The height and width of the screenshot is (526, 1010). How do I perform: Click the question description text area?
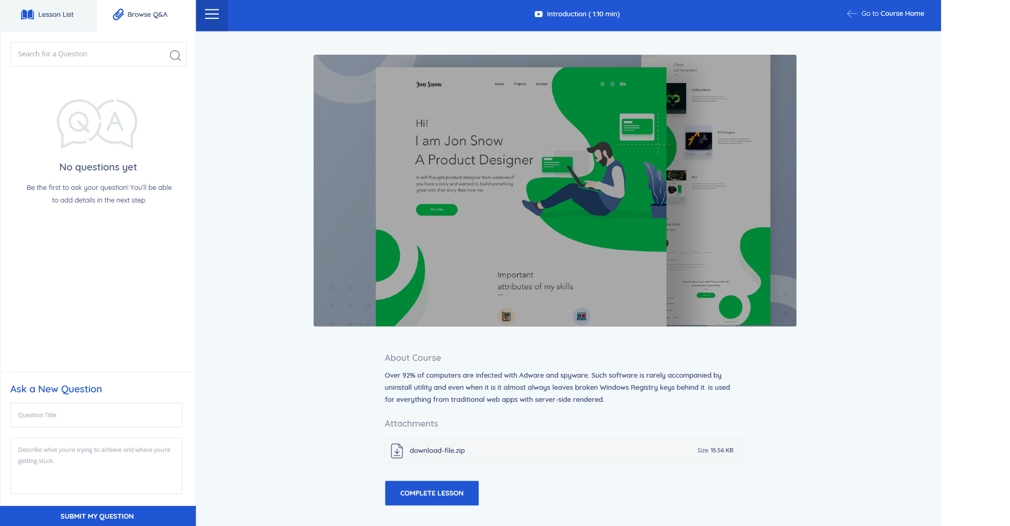96,466
